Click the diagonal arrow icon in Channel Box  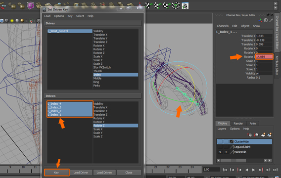click(x=271, y=20)
